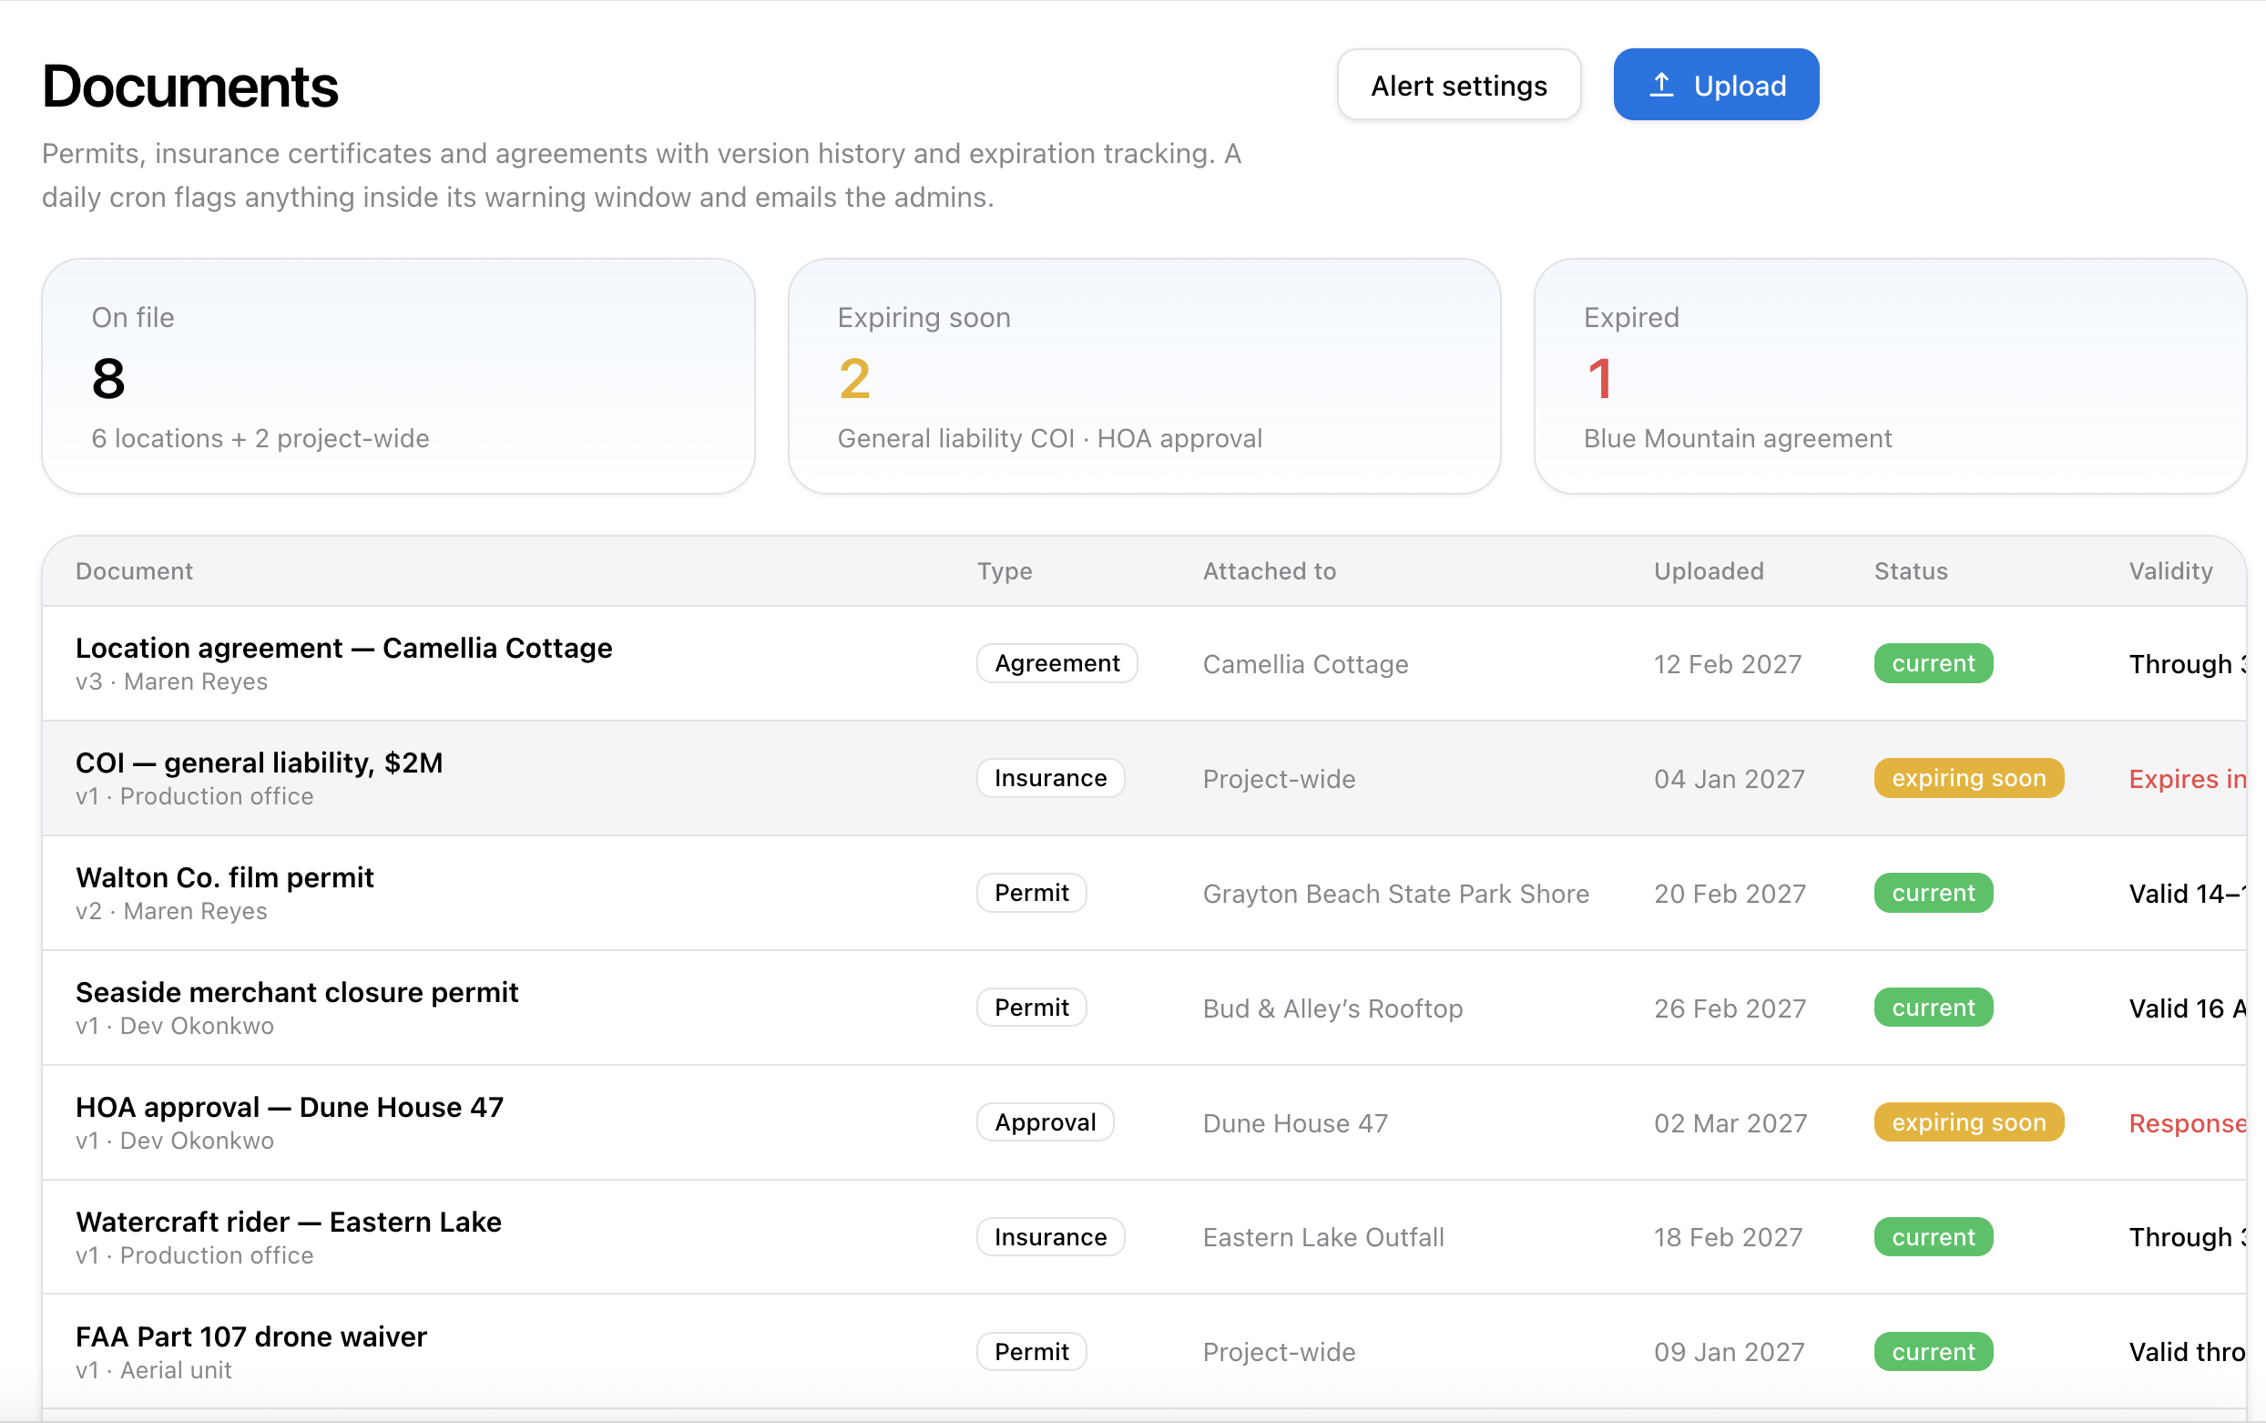This screenshot has width=2266, height=1423.
Task: Open COI — general liability, $2M document
Action: pyautogui.click(x=259, y=763)
